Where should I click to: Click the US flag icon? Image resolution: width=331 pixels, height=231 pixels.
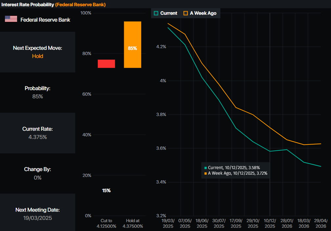(x=11, y=19)
